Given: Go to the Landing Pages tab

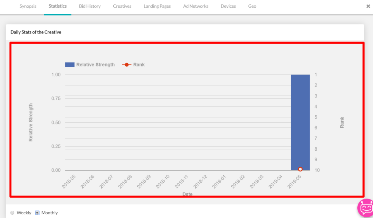Looking at the screenshot, I should 157,6.
